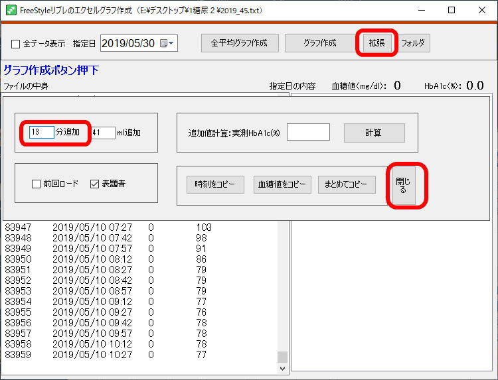498x380 pixels.
Task: Close the extension panel with 閉じる
Action: point(403,185)
